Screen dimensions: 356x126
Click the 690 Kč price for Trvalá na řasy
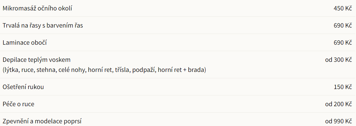tap(343, 26)
